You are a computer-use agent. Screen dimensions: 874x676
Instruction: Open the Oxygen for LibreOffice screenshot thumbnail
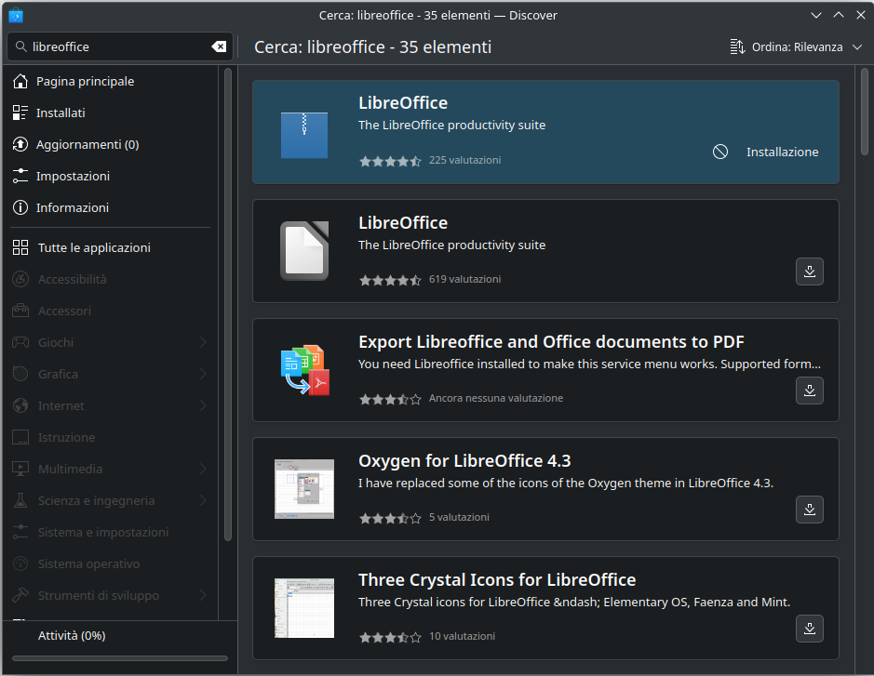pos(304,489)
